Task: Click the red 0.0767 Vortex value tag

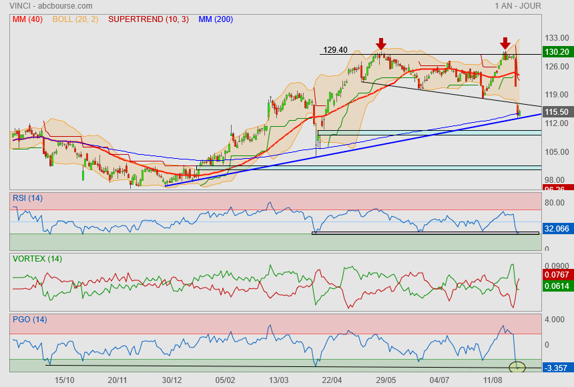Action: tap(556, 274)
